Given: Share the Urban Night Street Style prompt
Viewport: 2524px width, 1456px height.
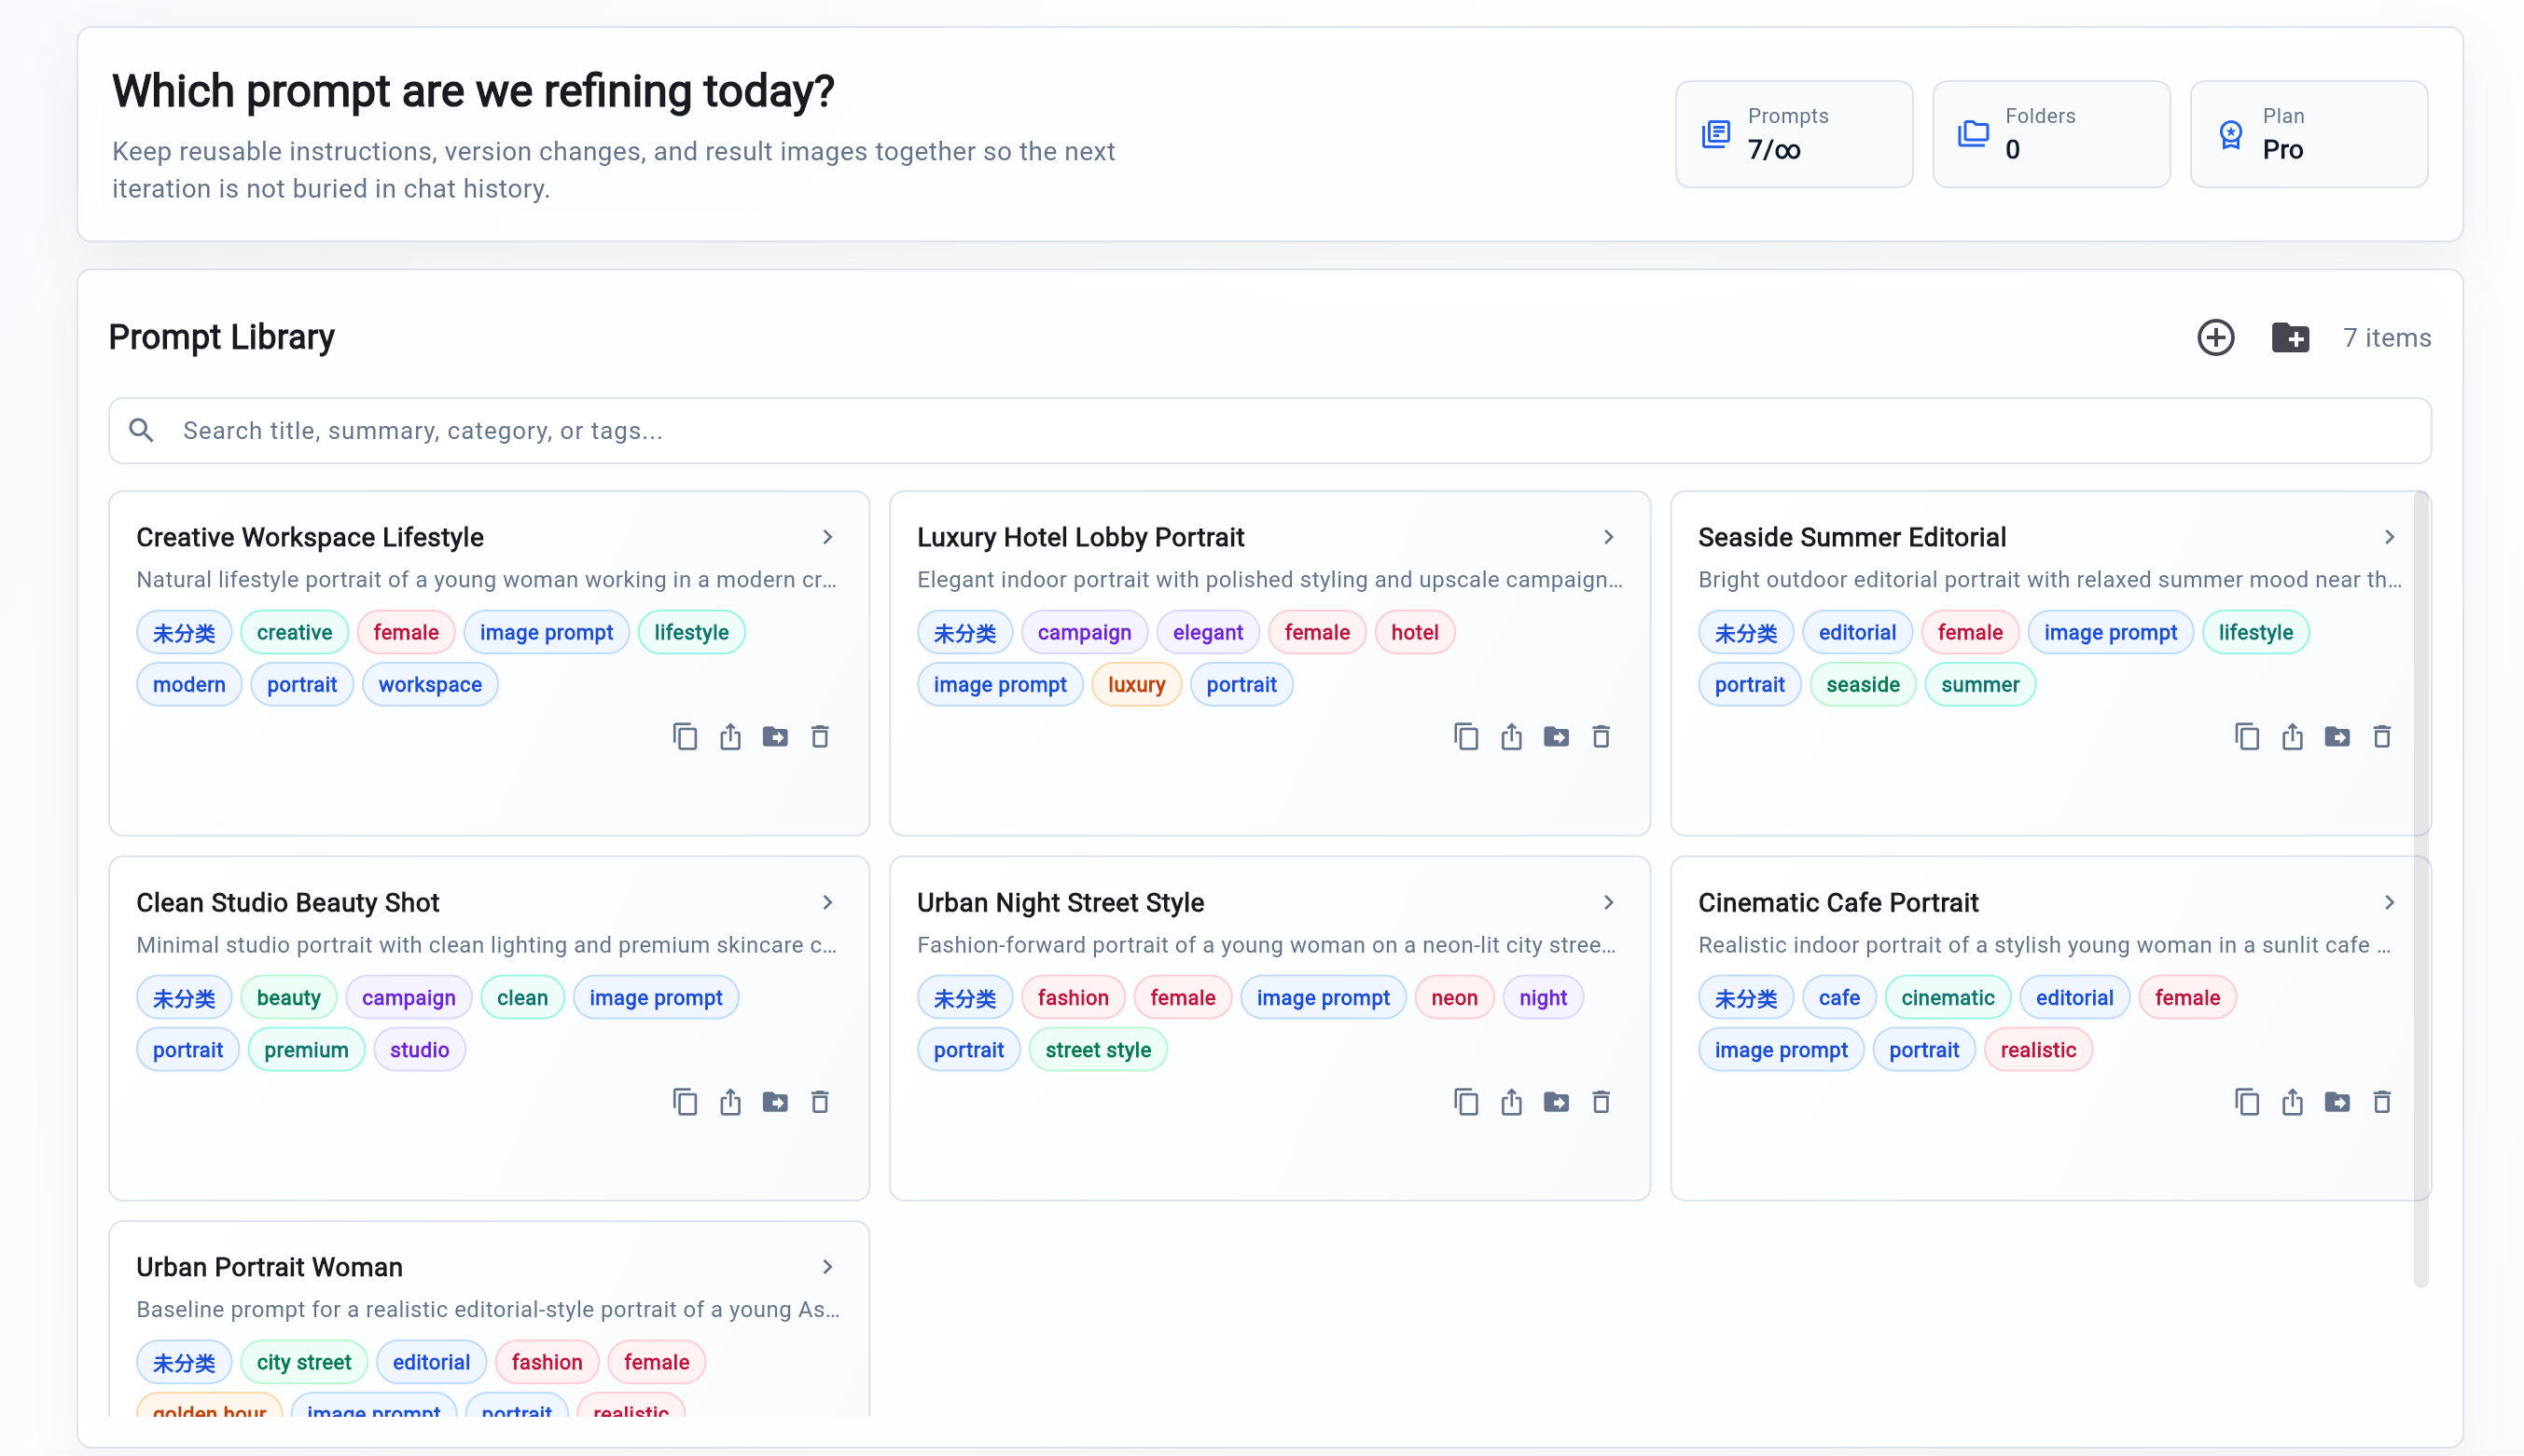Looking at the screenshot, I should click(1512, 1102).
